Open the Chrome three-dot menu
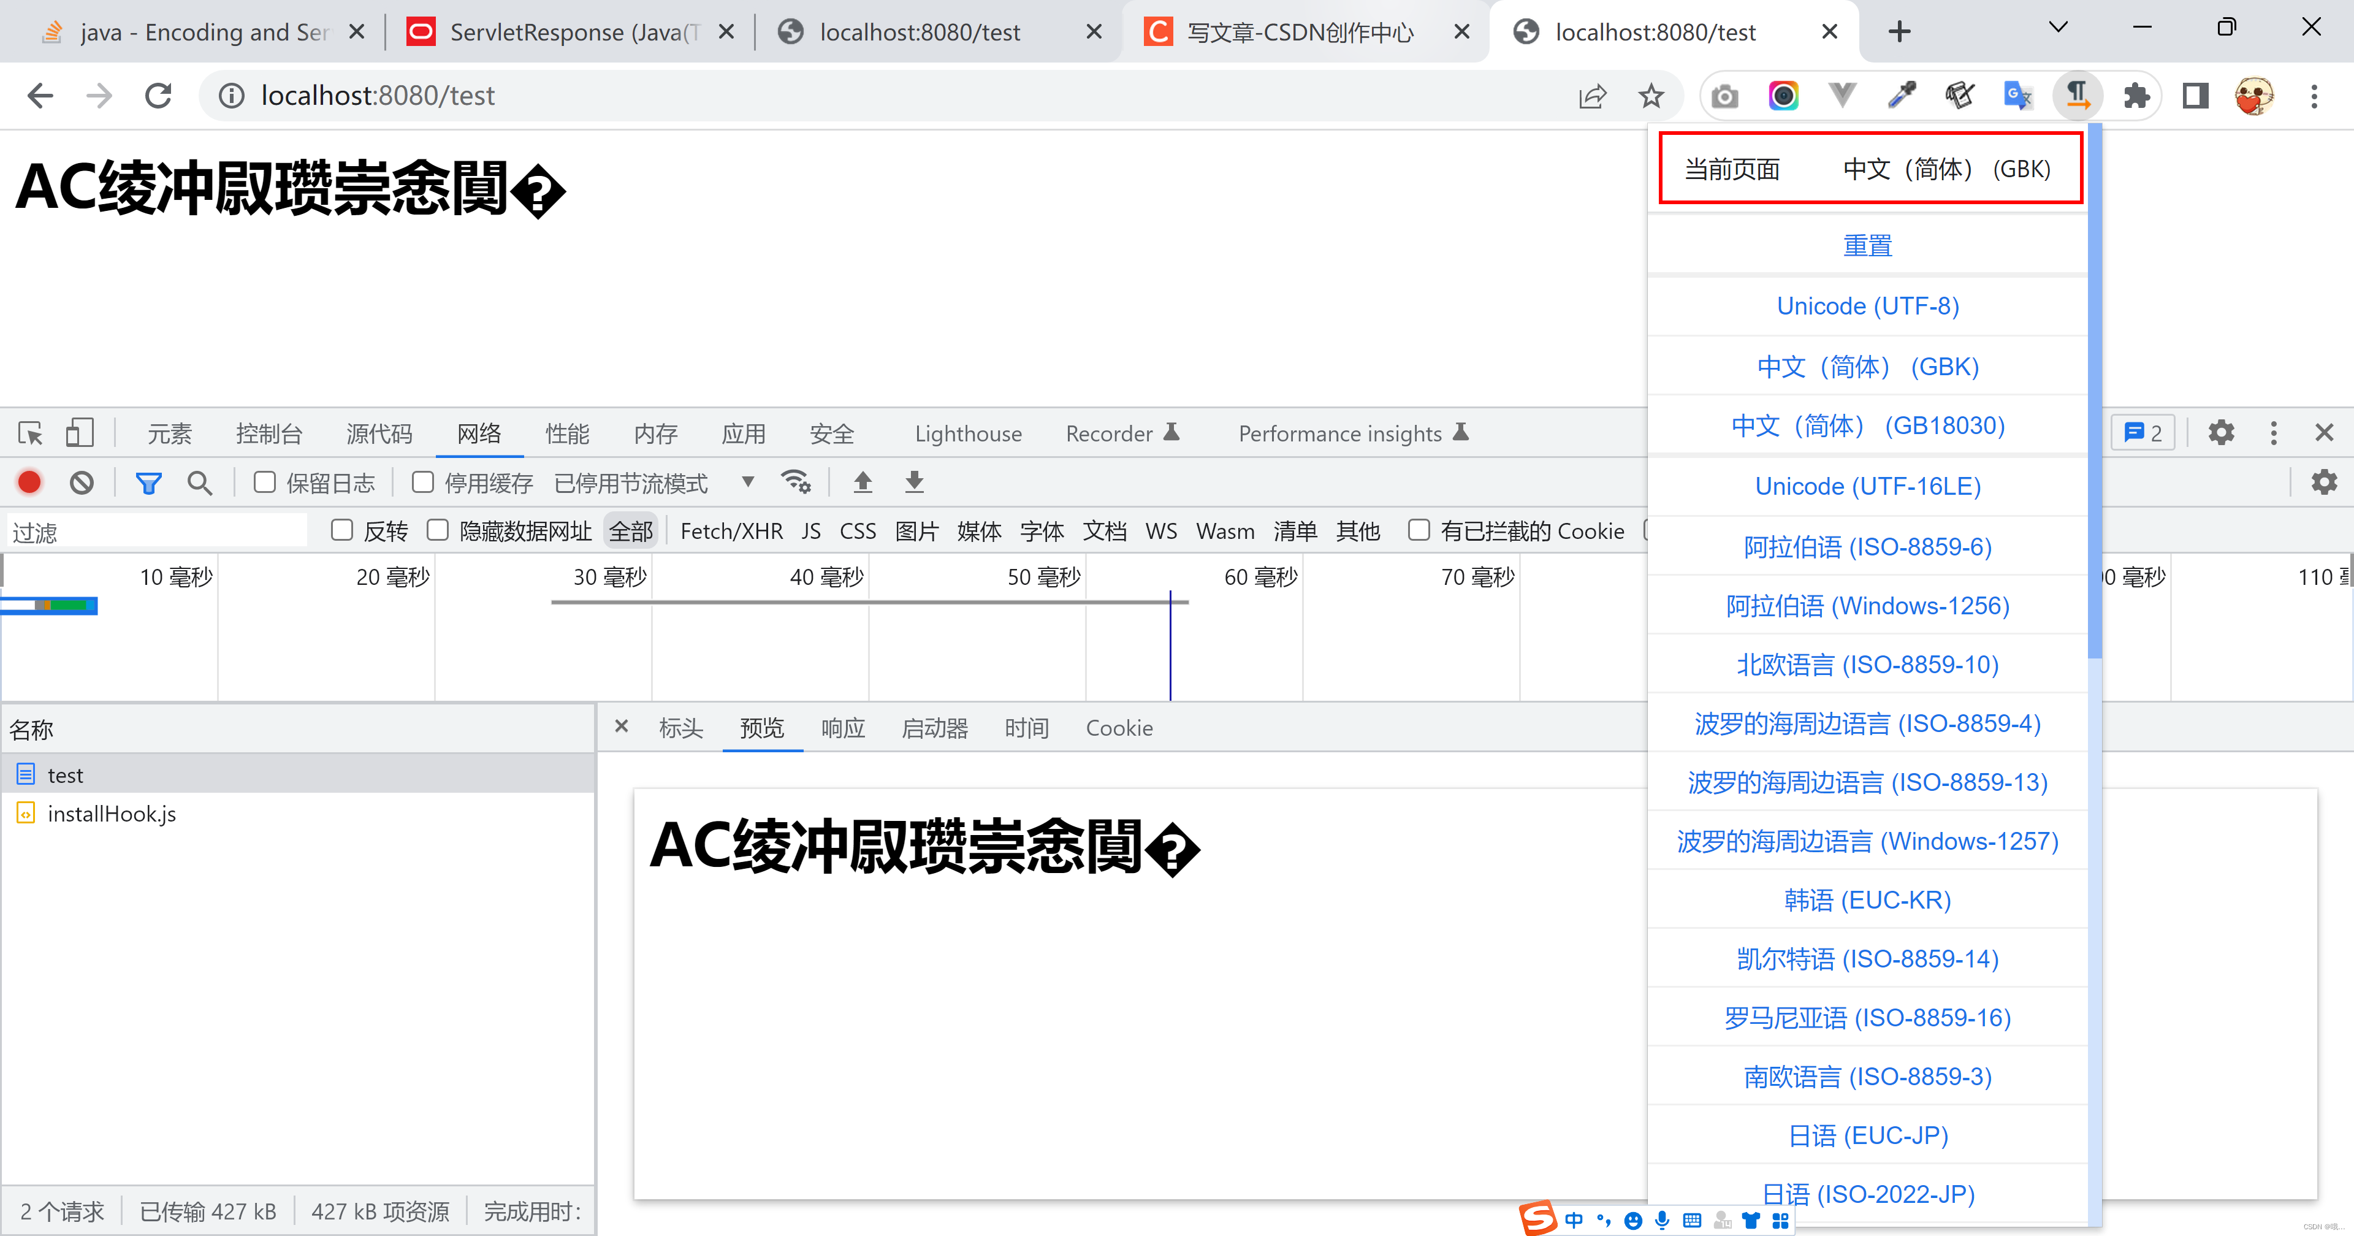Viewport: 2354px width, 1236px height. coord(2314,96)
